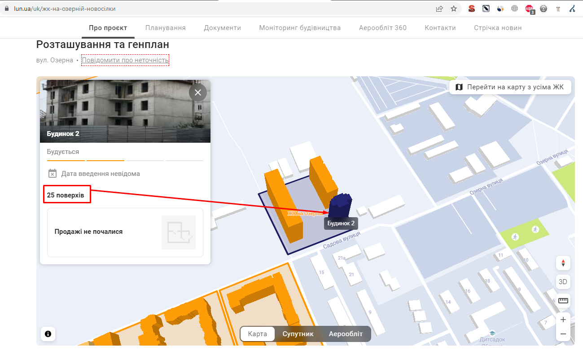The image size is (583, 355).
Task: Click building number 14 on the map
Action: 448,302
